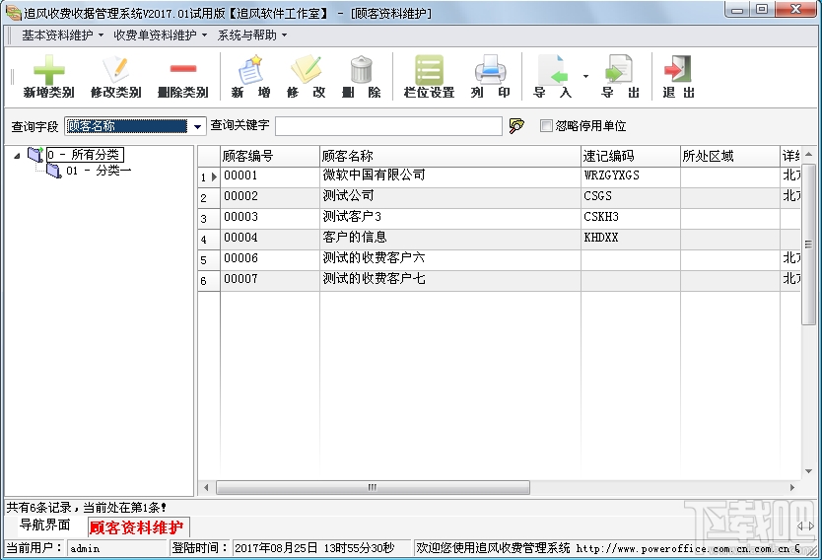Click the horizontal scrollbar thumb

point(373,488)
